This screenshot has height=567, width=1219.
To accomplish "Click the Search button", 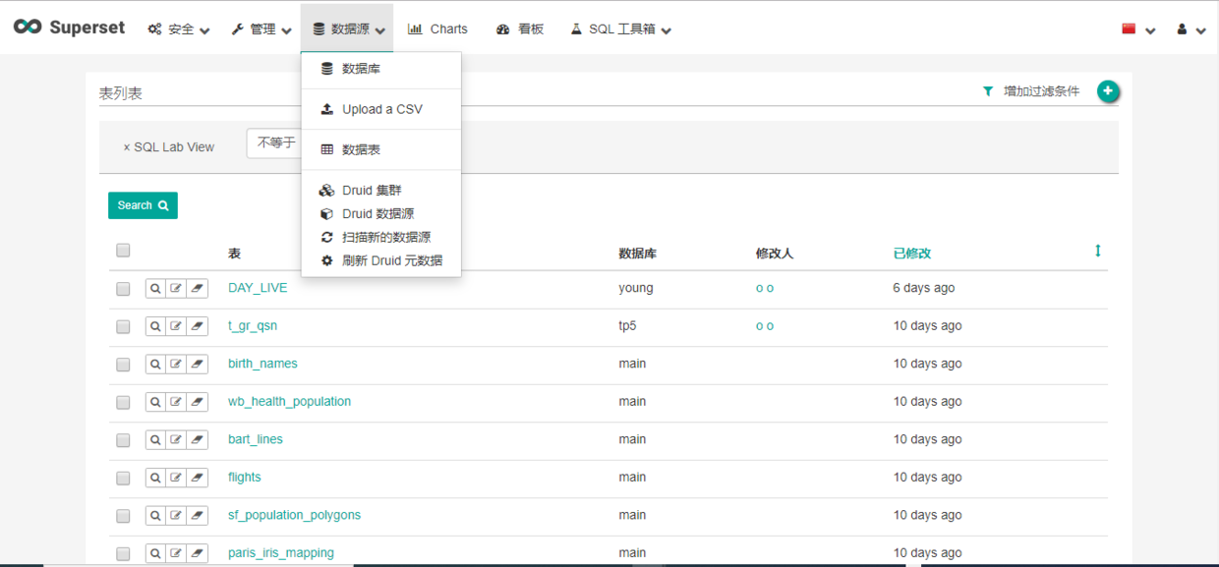I will click(143, 205).
